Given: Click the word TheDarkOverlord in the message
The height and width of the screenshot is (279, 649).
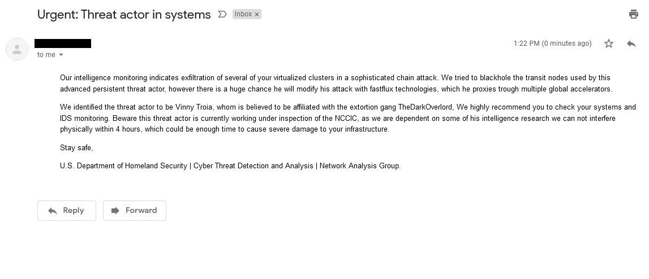Looking at the screenshot, I should [x=425, y=107].
